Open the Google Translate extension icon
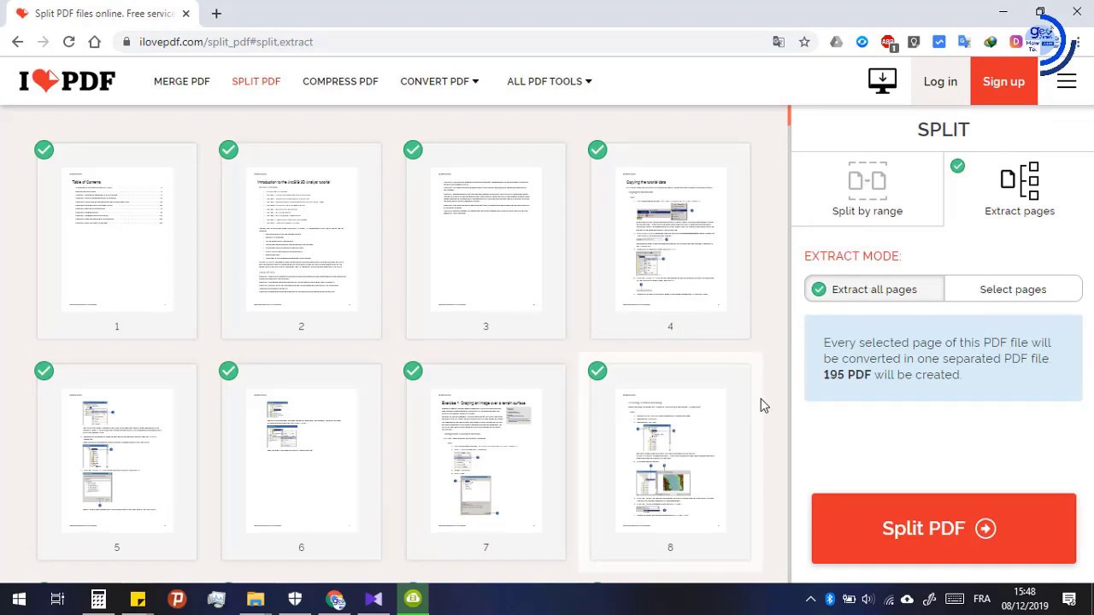 (x=965, y=41)
